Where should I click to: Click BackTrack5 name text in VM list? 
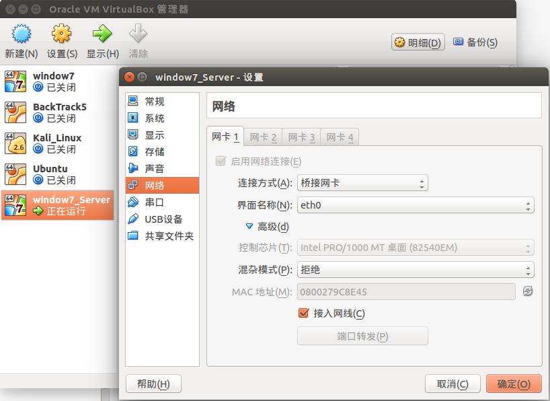pyautogui.click(x=60, y=107)
